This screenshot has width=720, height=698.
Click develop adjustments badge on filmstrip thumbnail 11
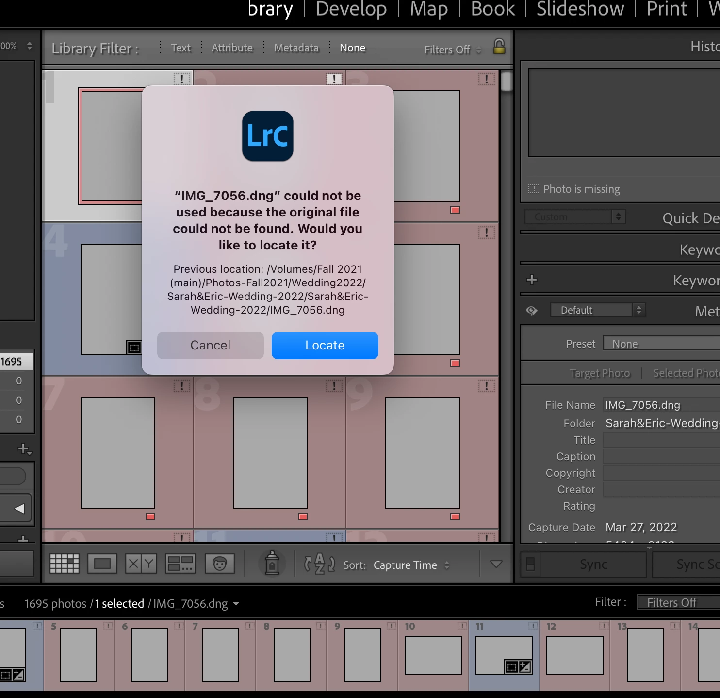coord(525,667)
